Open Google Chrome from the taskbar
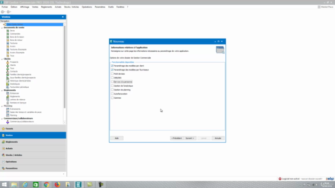 [x=47, y=184]
